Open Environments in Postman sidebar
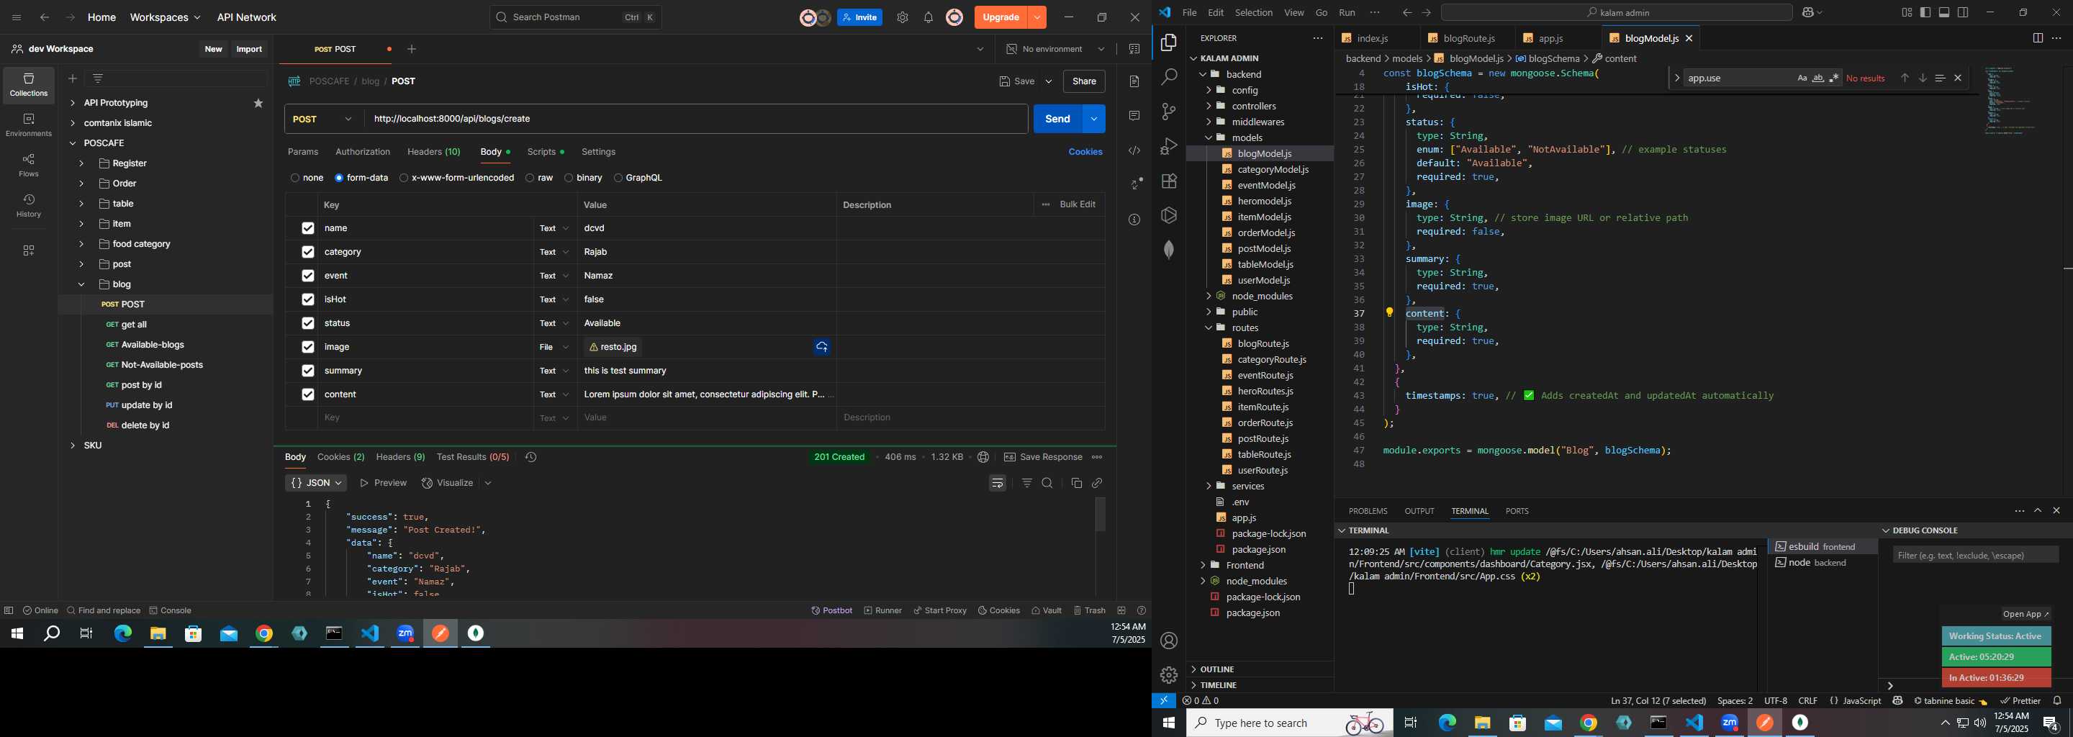Viewport: 2073px width, 737px height. [29, 125]
